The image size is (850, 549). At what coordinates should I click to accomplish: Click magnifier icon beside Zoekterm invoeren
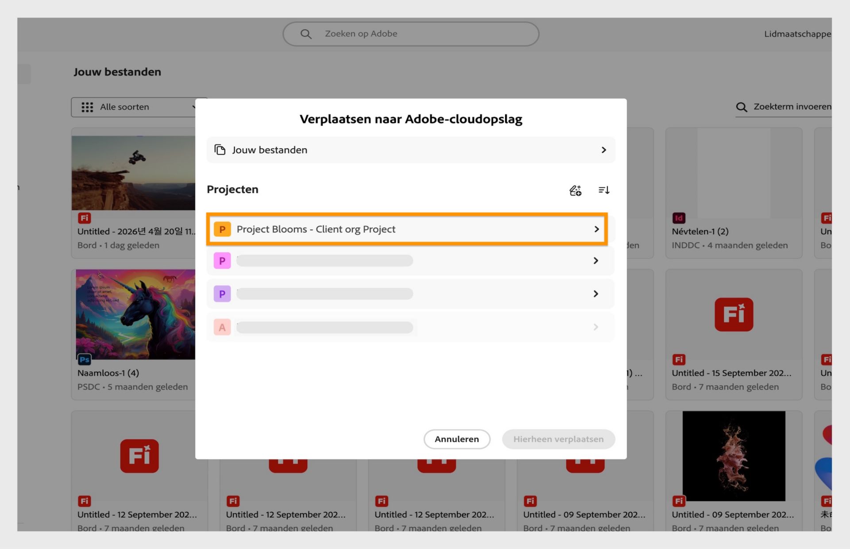[742, 107]
